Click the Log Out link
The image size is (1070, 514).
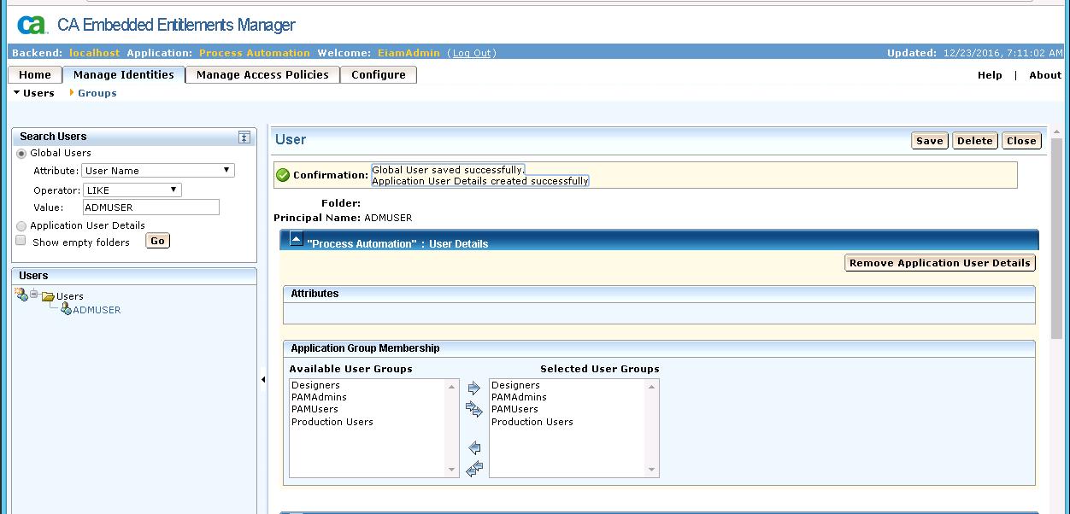click(x=472, y=53)
